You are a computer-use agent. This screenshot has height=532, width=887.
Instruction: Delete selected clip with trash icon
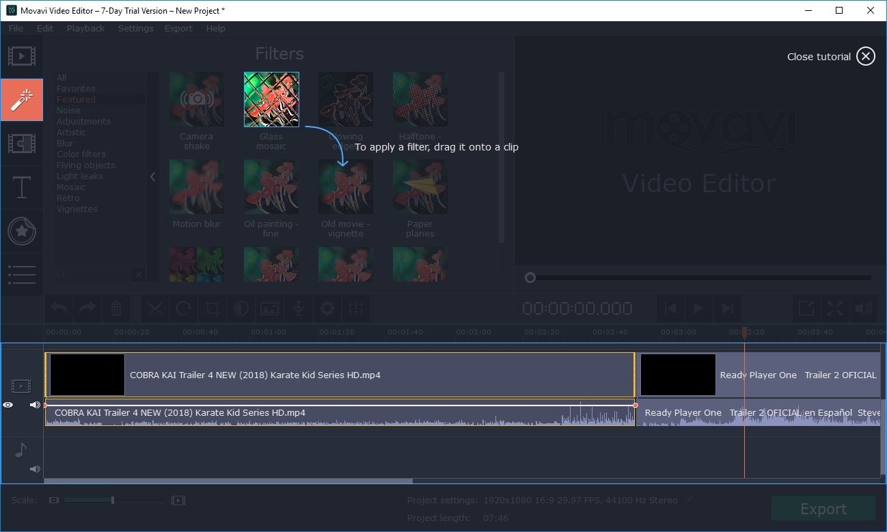coord(116,309)
